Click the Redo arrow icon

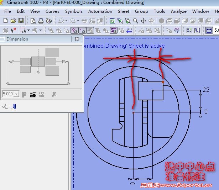(73, 21)
